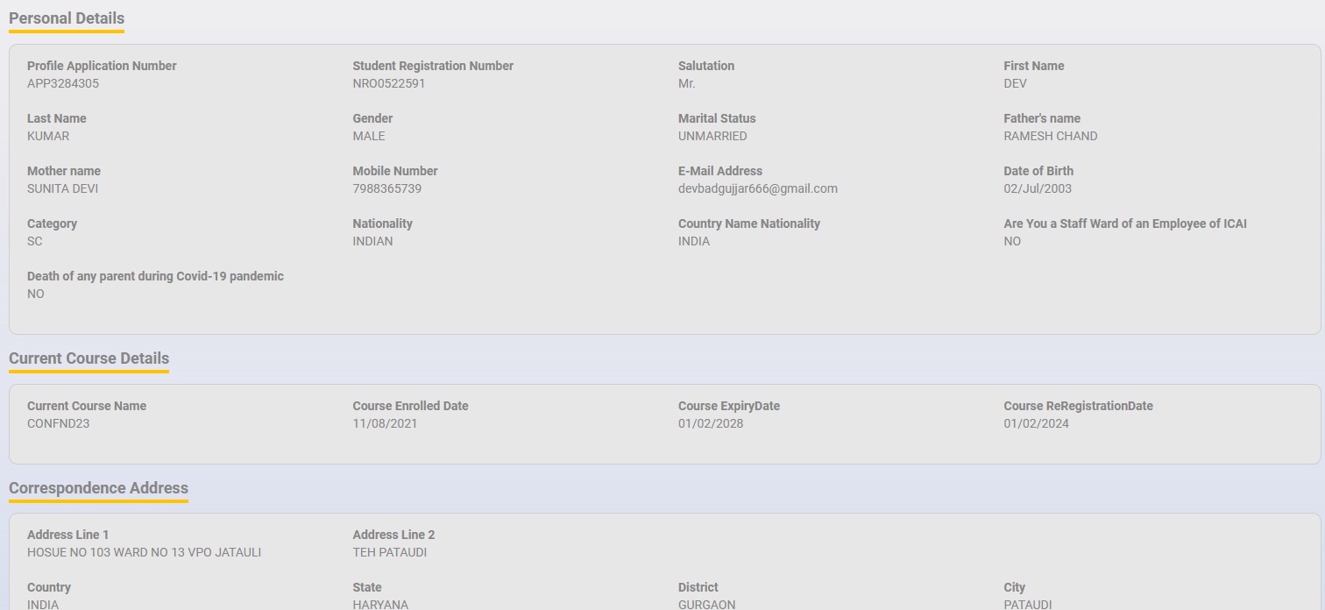Click the Covid-19 parent death field label

(155, 277)
